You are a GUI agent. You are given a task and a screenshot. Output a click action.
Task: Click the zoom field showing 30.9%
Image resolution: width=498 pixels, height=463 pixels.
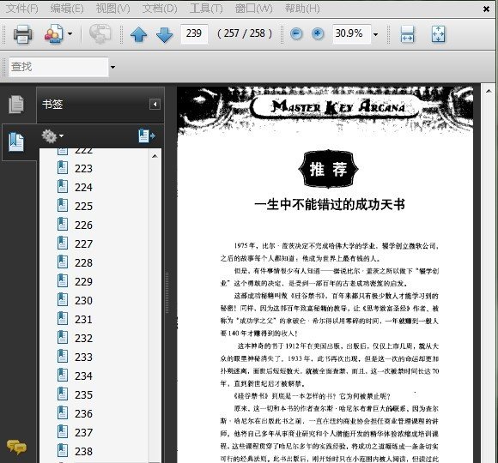point(351,33)
